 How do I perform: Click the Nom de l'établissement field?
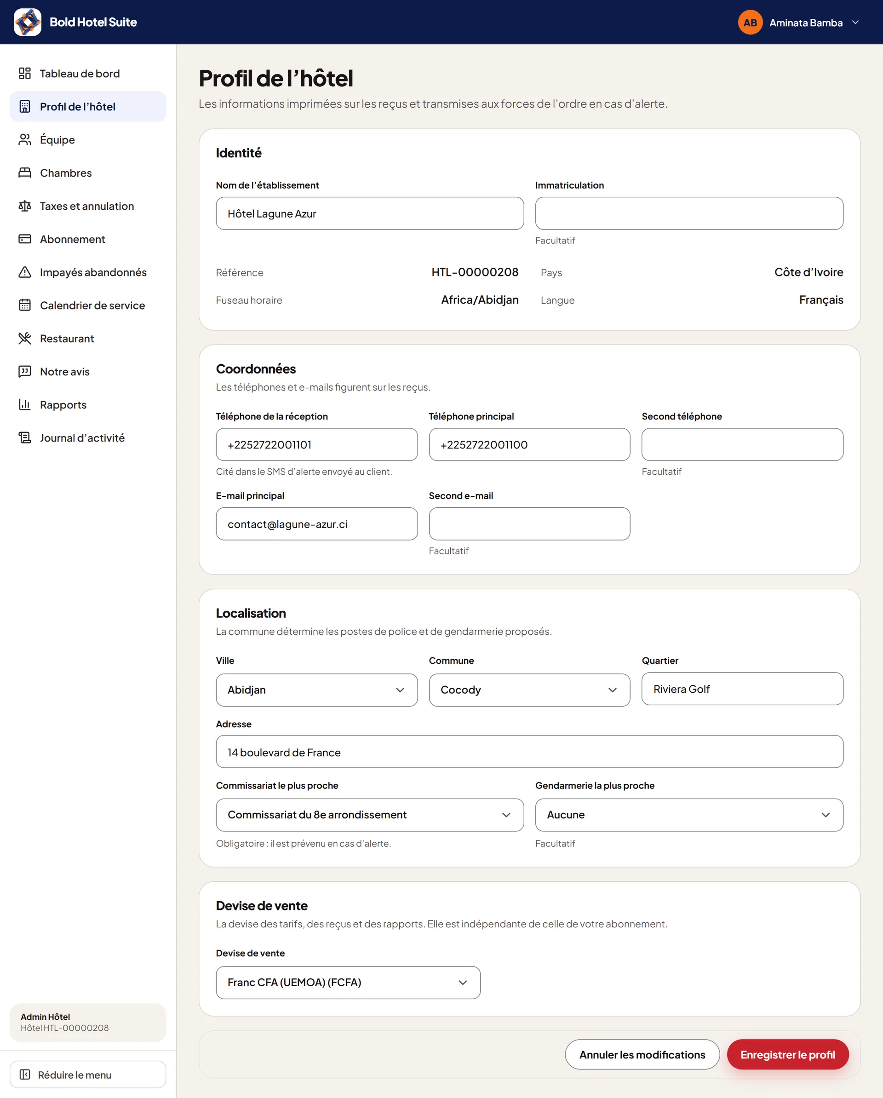[370, 213]
